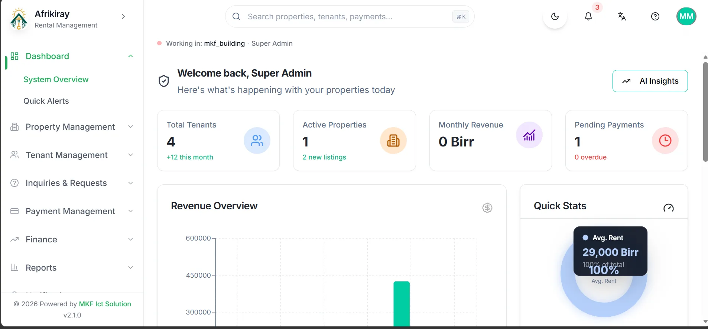Image resolution: width=708 pixels, height=329 pixels.
Task: Expand the Property Management chevron
Action: [x=130, y=127]
